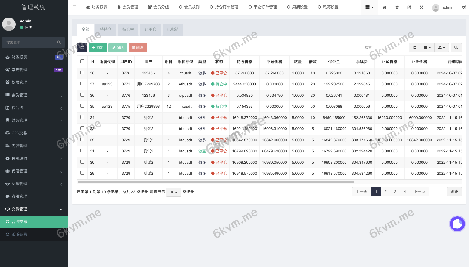Click the home icon in top bar

click(385, 7)
